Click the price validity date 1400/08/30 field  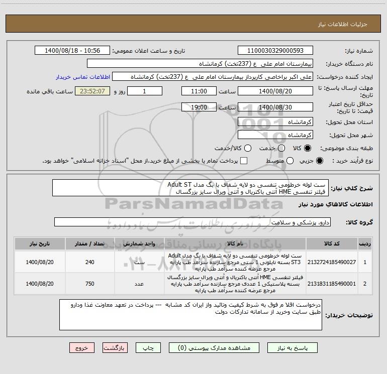coord(275,107)
